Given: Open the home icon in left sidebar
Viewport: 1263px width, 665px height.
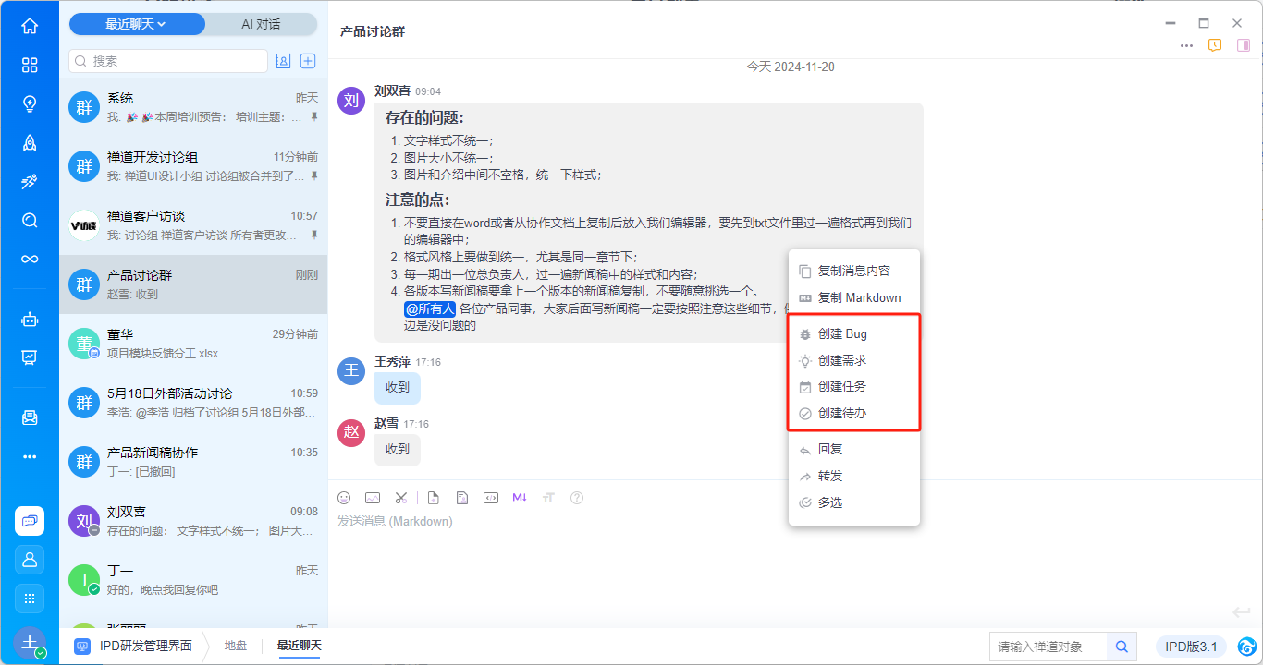Looking at the screenshot, I should (x=30, y=26).
